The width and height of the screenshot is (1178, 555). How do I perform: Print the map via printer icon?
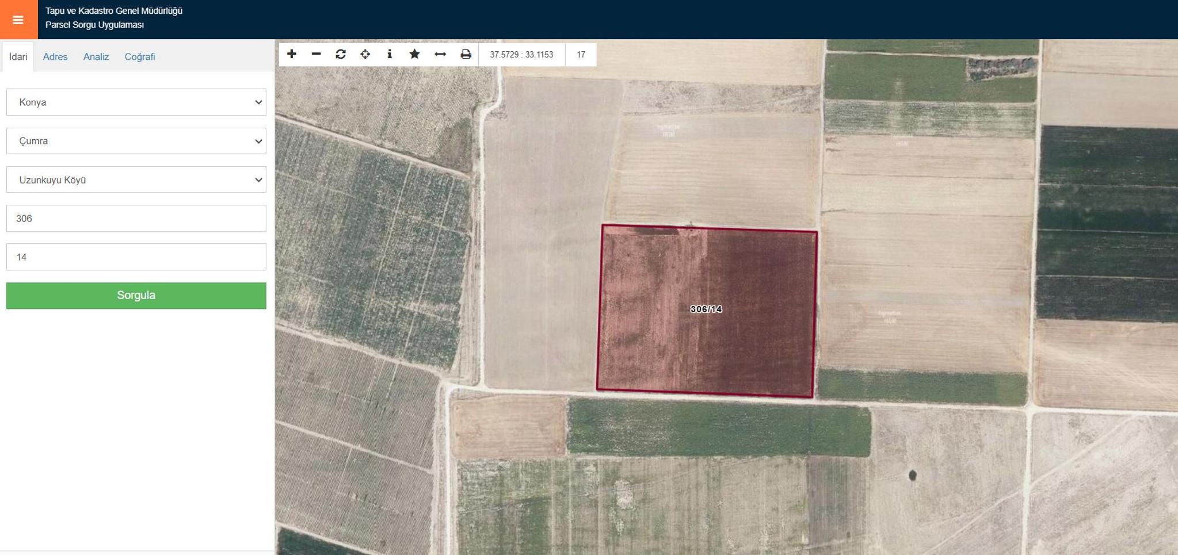coord(466,54)
